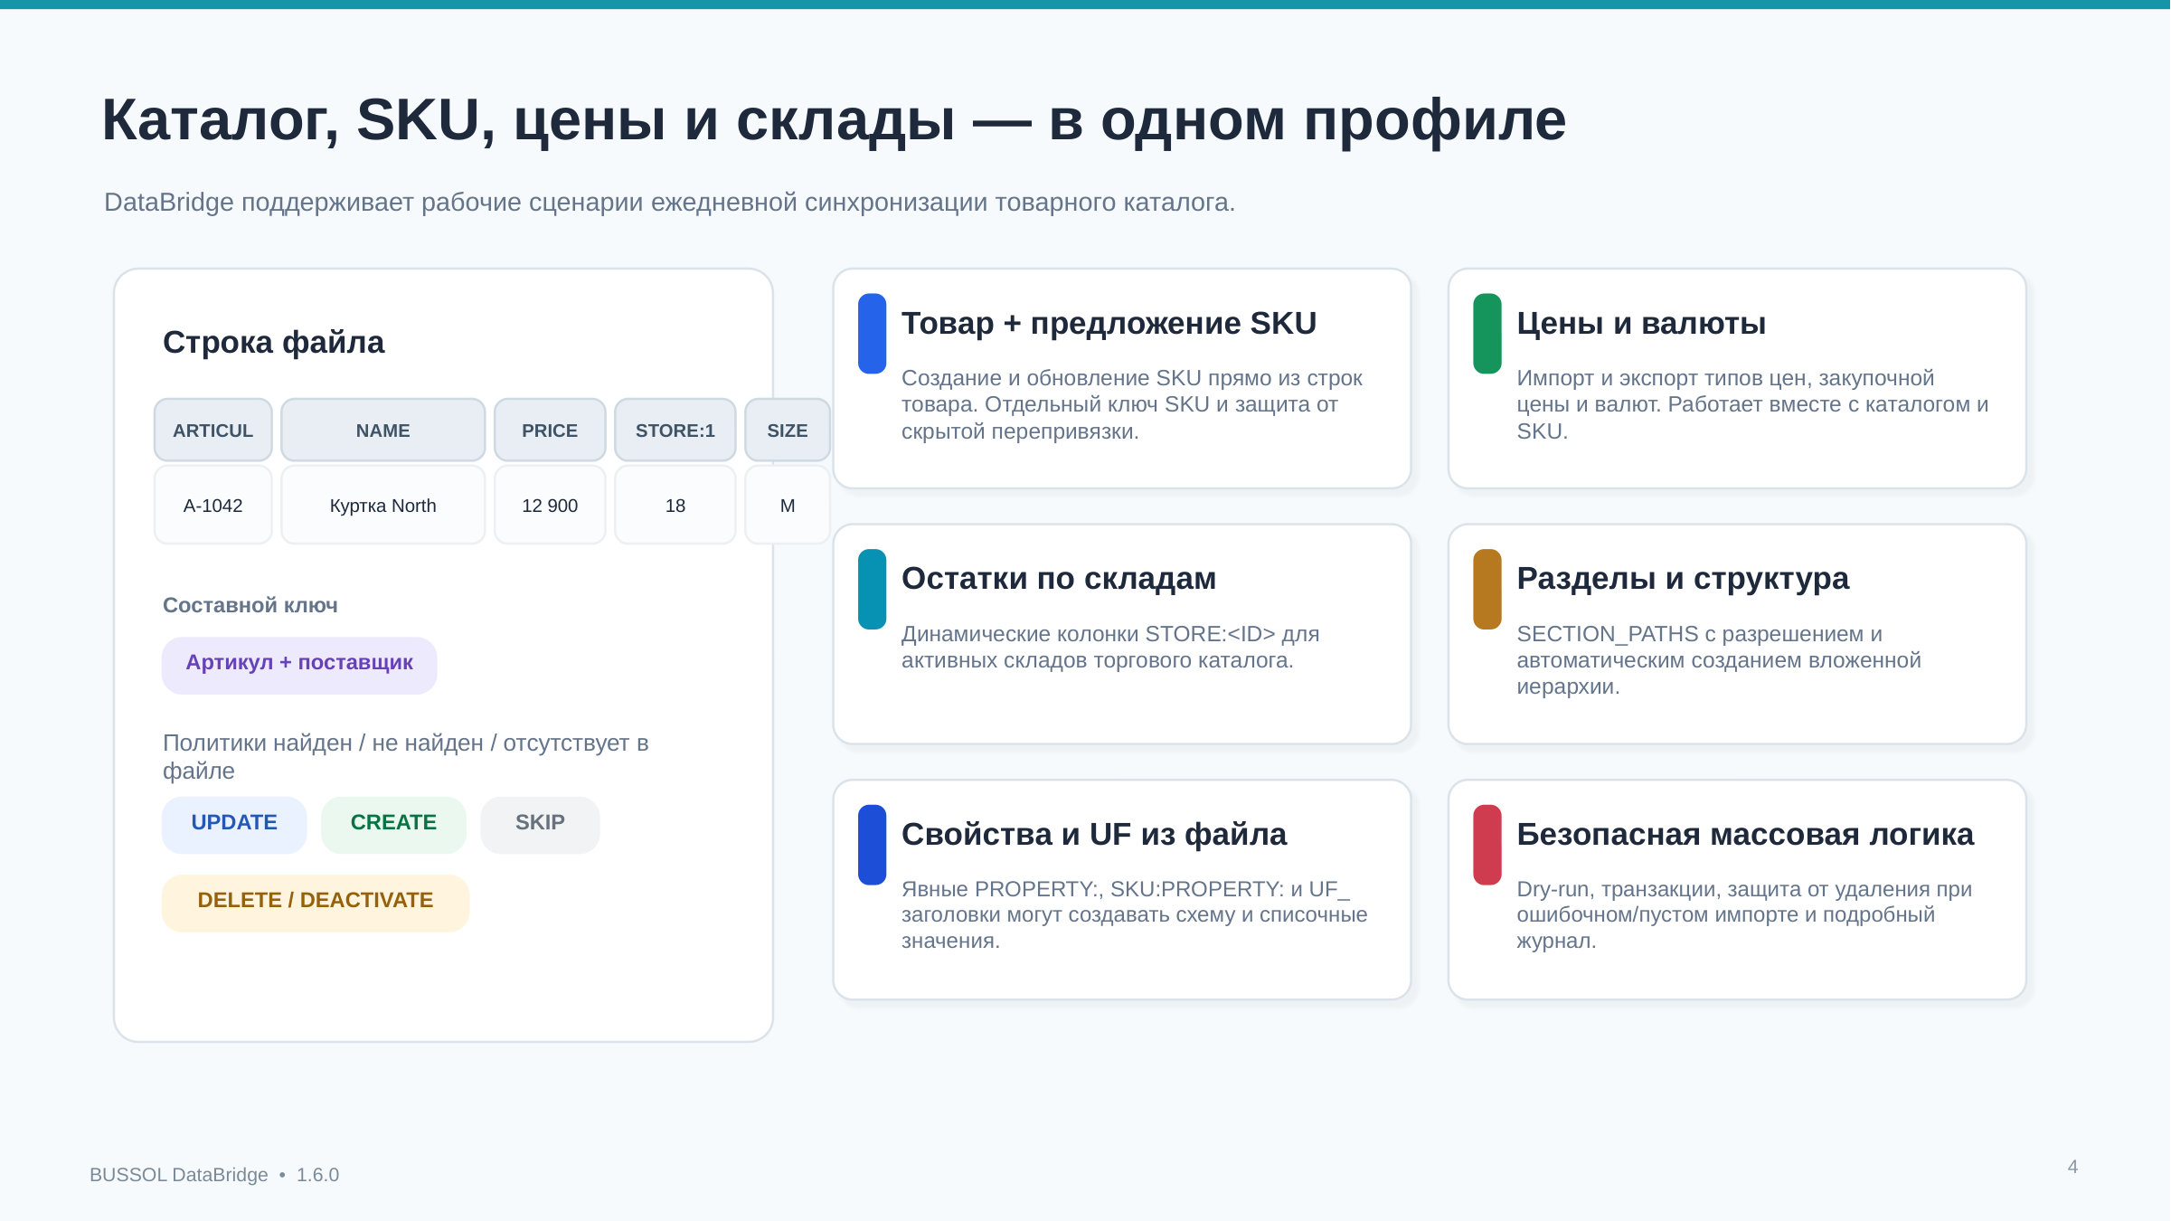Click the 'Разделы и структура' heading
The image size is (2171, 1221).
click(x=1683, y=579)
